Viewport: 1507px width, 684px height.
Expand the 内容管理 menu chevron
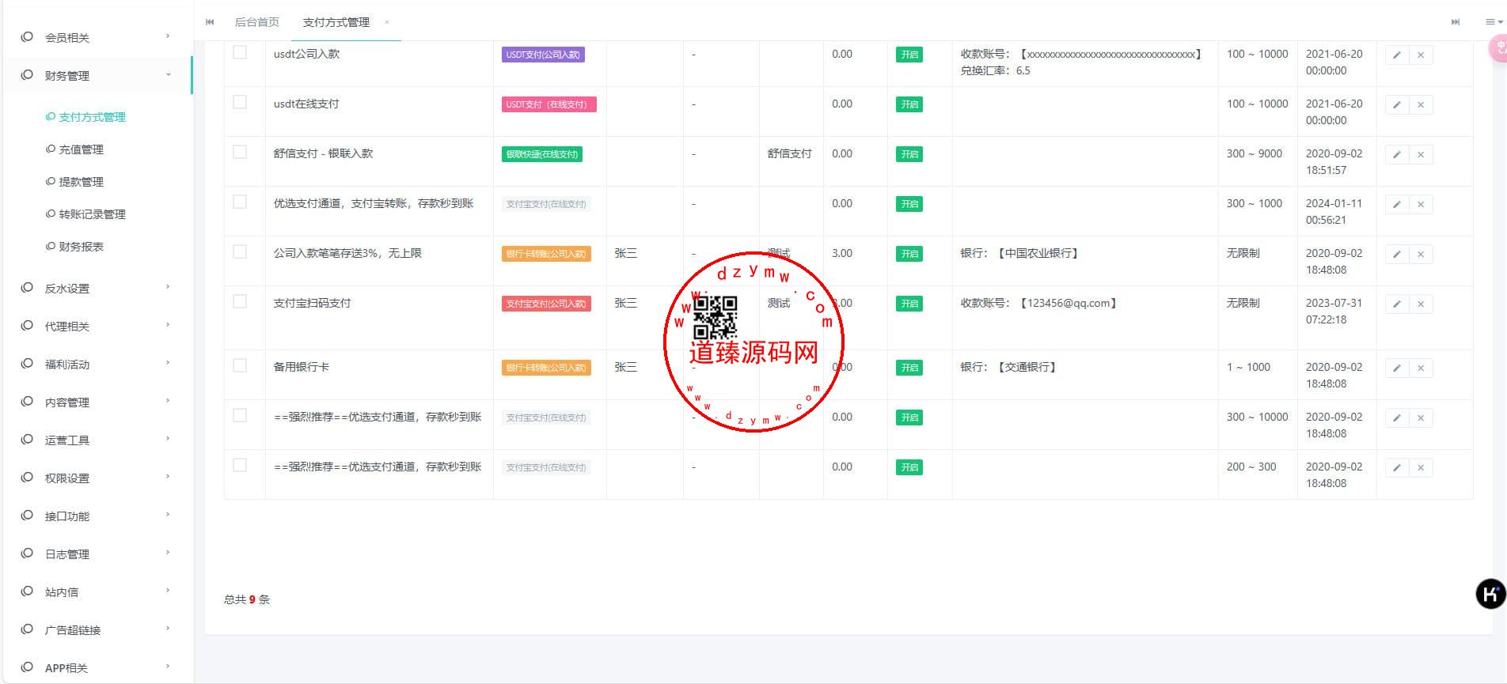pos(168,401)
